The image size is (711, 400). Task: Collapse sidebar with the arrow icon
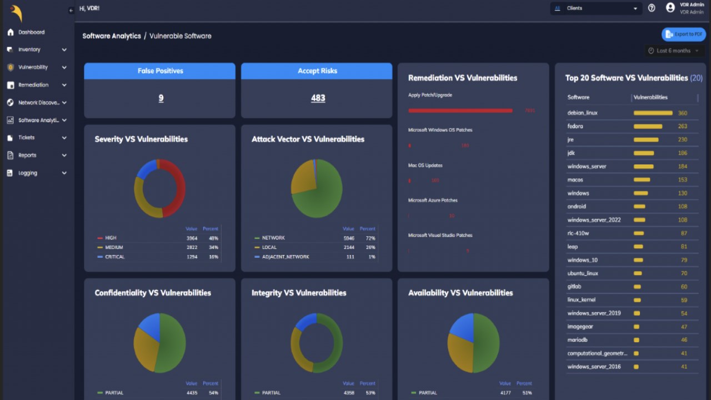pyautogui.click(x=71, y=10)
